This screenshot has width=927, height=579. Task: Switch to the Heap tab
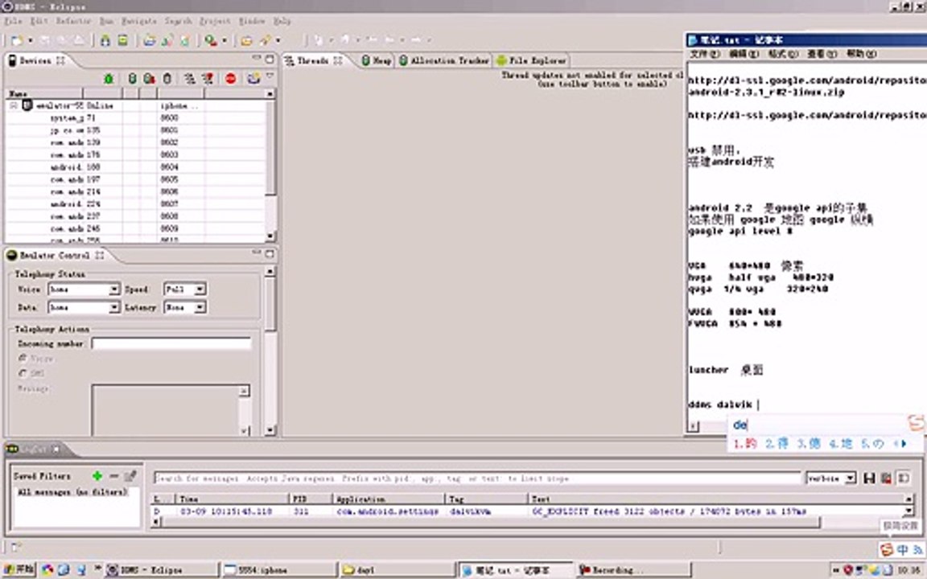tap(377, 60)
